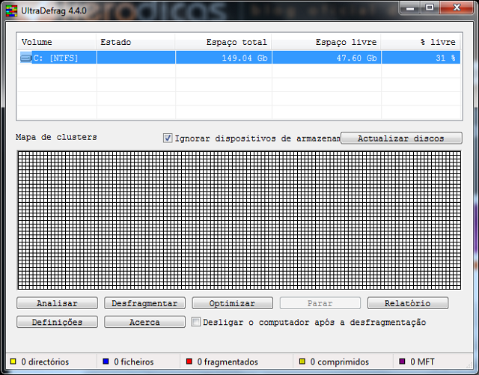Click the yellow directórios legend swatch
The height and width of the screenshot is (375, 479).
click(x=13, y=362)
